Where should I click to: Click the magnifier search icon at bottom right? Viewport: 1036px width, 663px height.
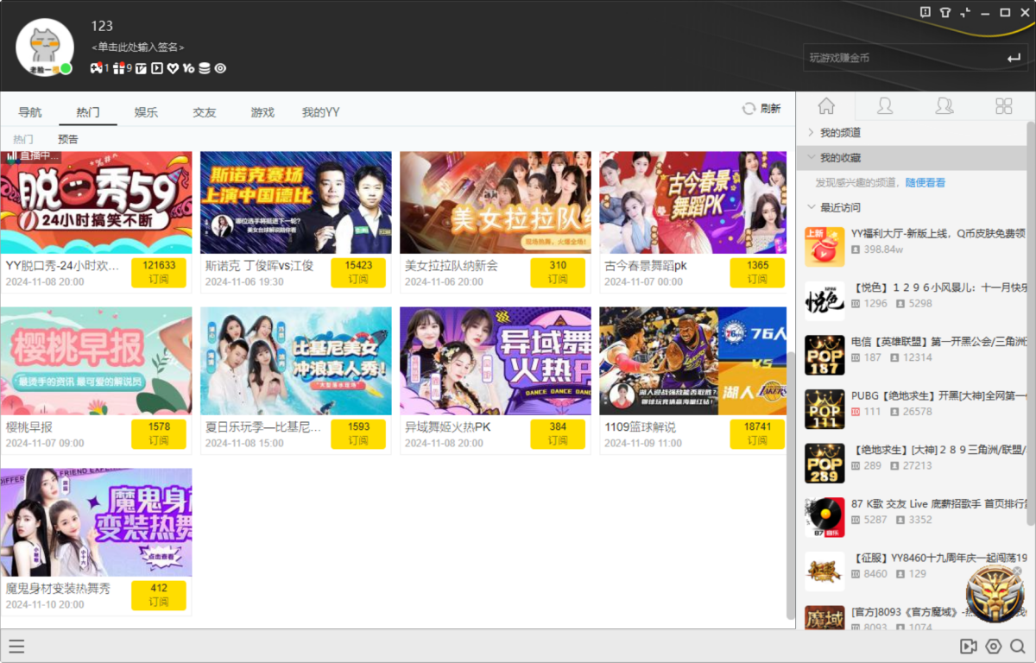(1017, 647)
